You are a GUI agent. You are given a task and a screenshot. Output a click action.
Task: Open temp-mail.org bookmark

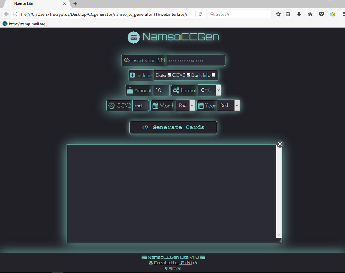pyautogui.click(x=24, y=24)
